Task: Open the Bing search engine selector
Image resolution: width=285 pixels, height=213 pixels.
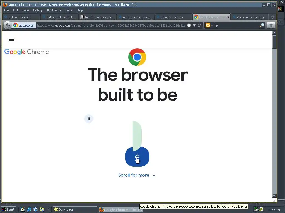Action: click(209, 25)
